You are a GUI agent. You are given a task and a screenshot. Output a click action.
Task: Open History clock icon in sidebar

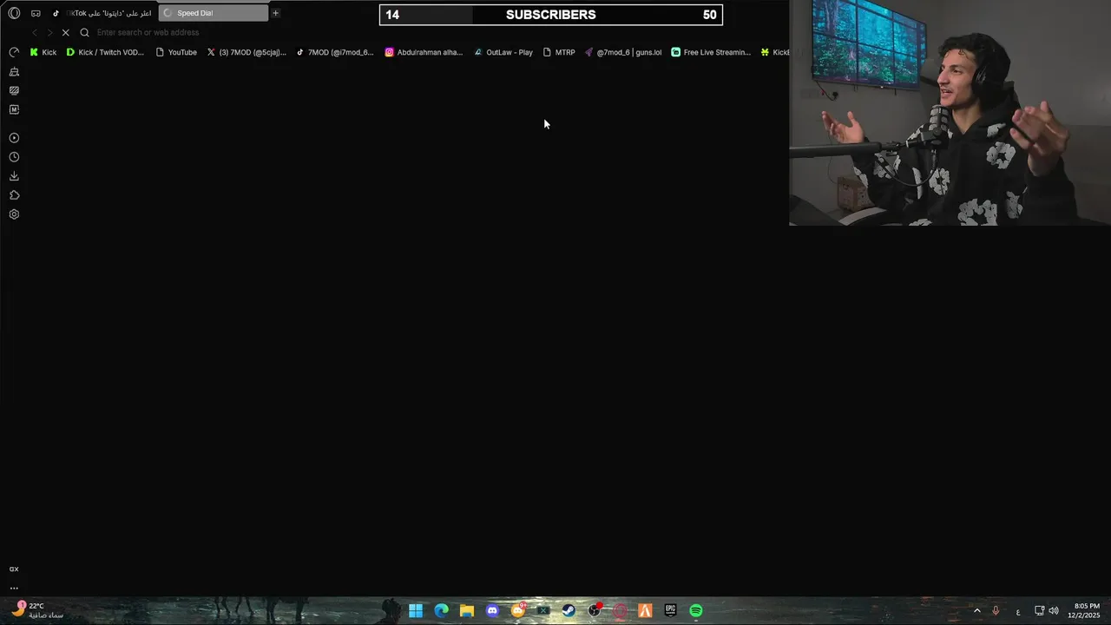coord(14,157)
